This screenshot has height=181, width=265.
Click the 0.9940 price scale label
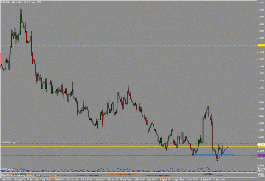pos(261,159)
